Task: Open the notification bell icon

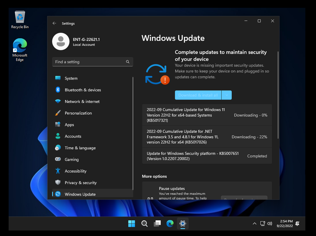Action: [x=297, y=224]
